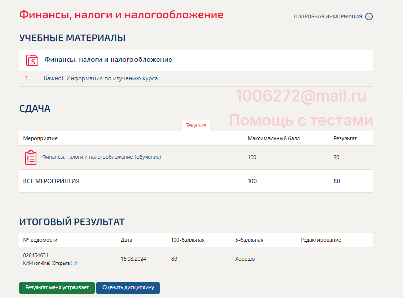Click the "Результат" column header

345,138
